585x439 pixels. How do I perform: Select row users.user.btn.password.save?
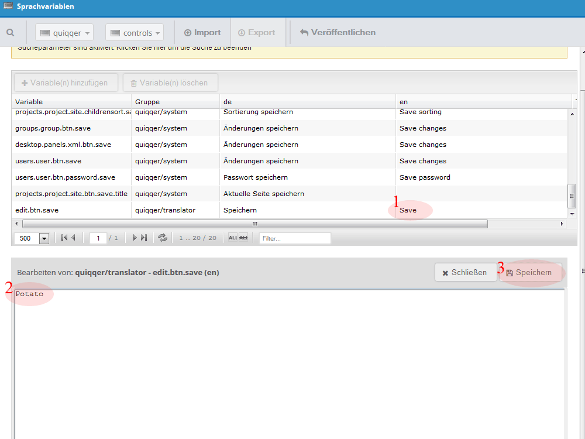[290, 177]
